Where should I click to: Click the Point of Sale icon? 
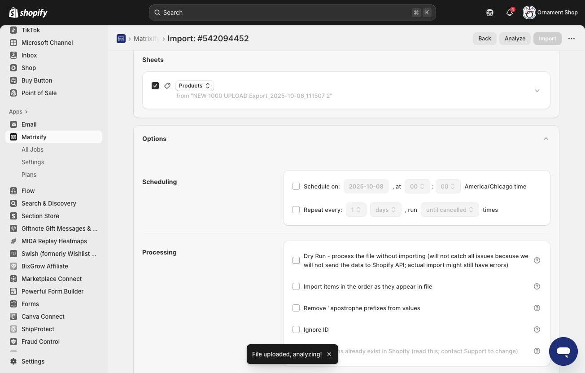[13, 93]
